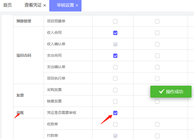The width and height of the screenshot is (194, 139).
Task: Close the 查看凭证 tab
Action: pyautogui.click(x=45, y=6)
